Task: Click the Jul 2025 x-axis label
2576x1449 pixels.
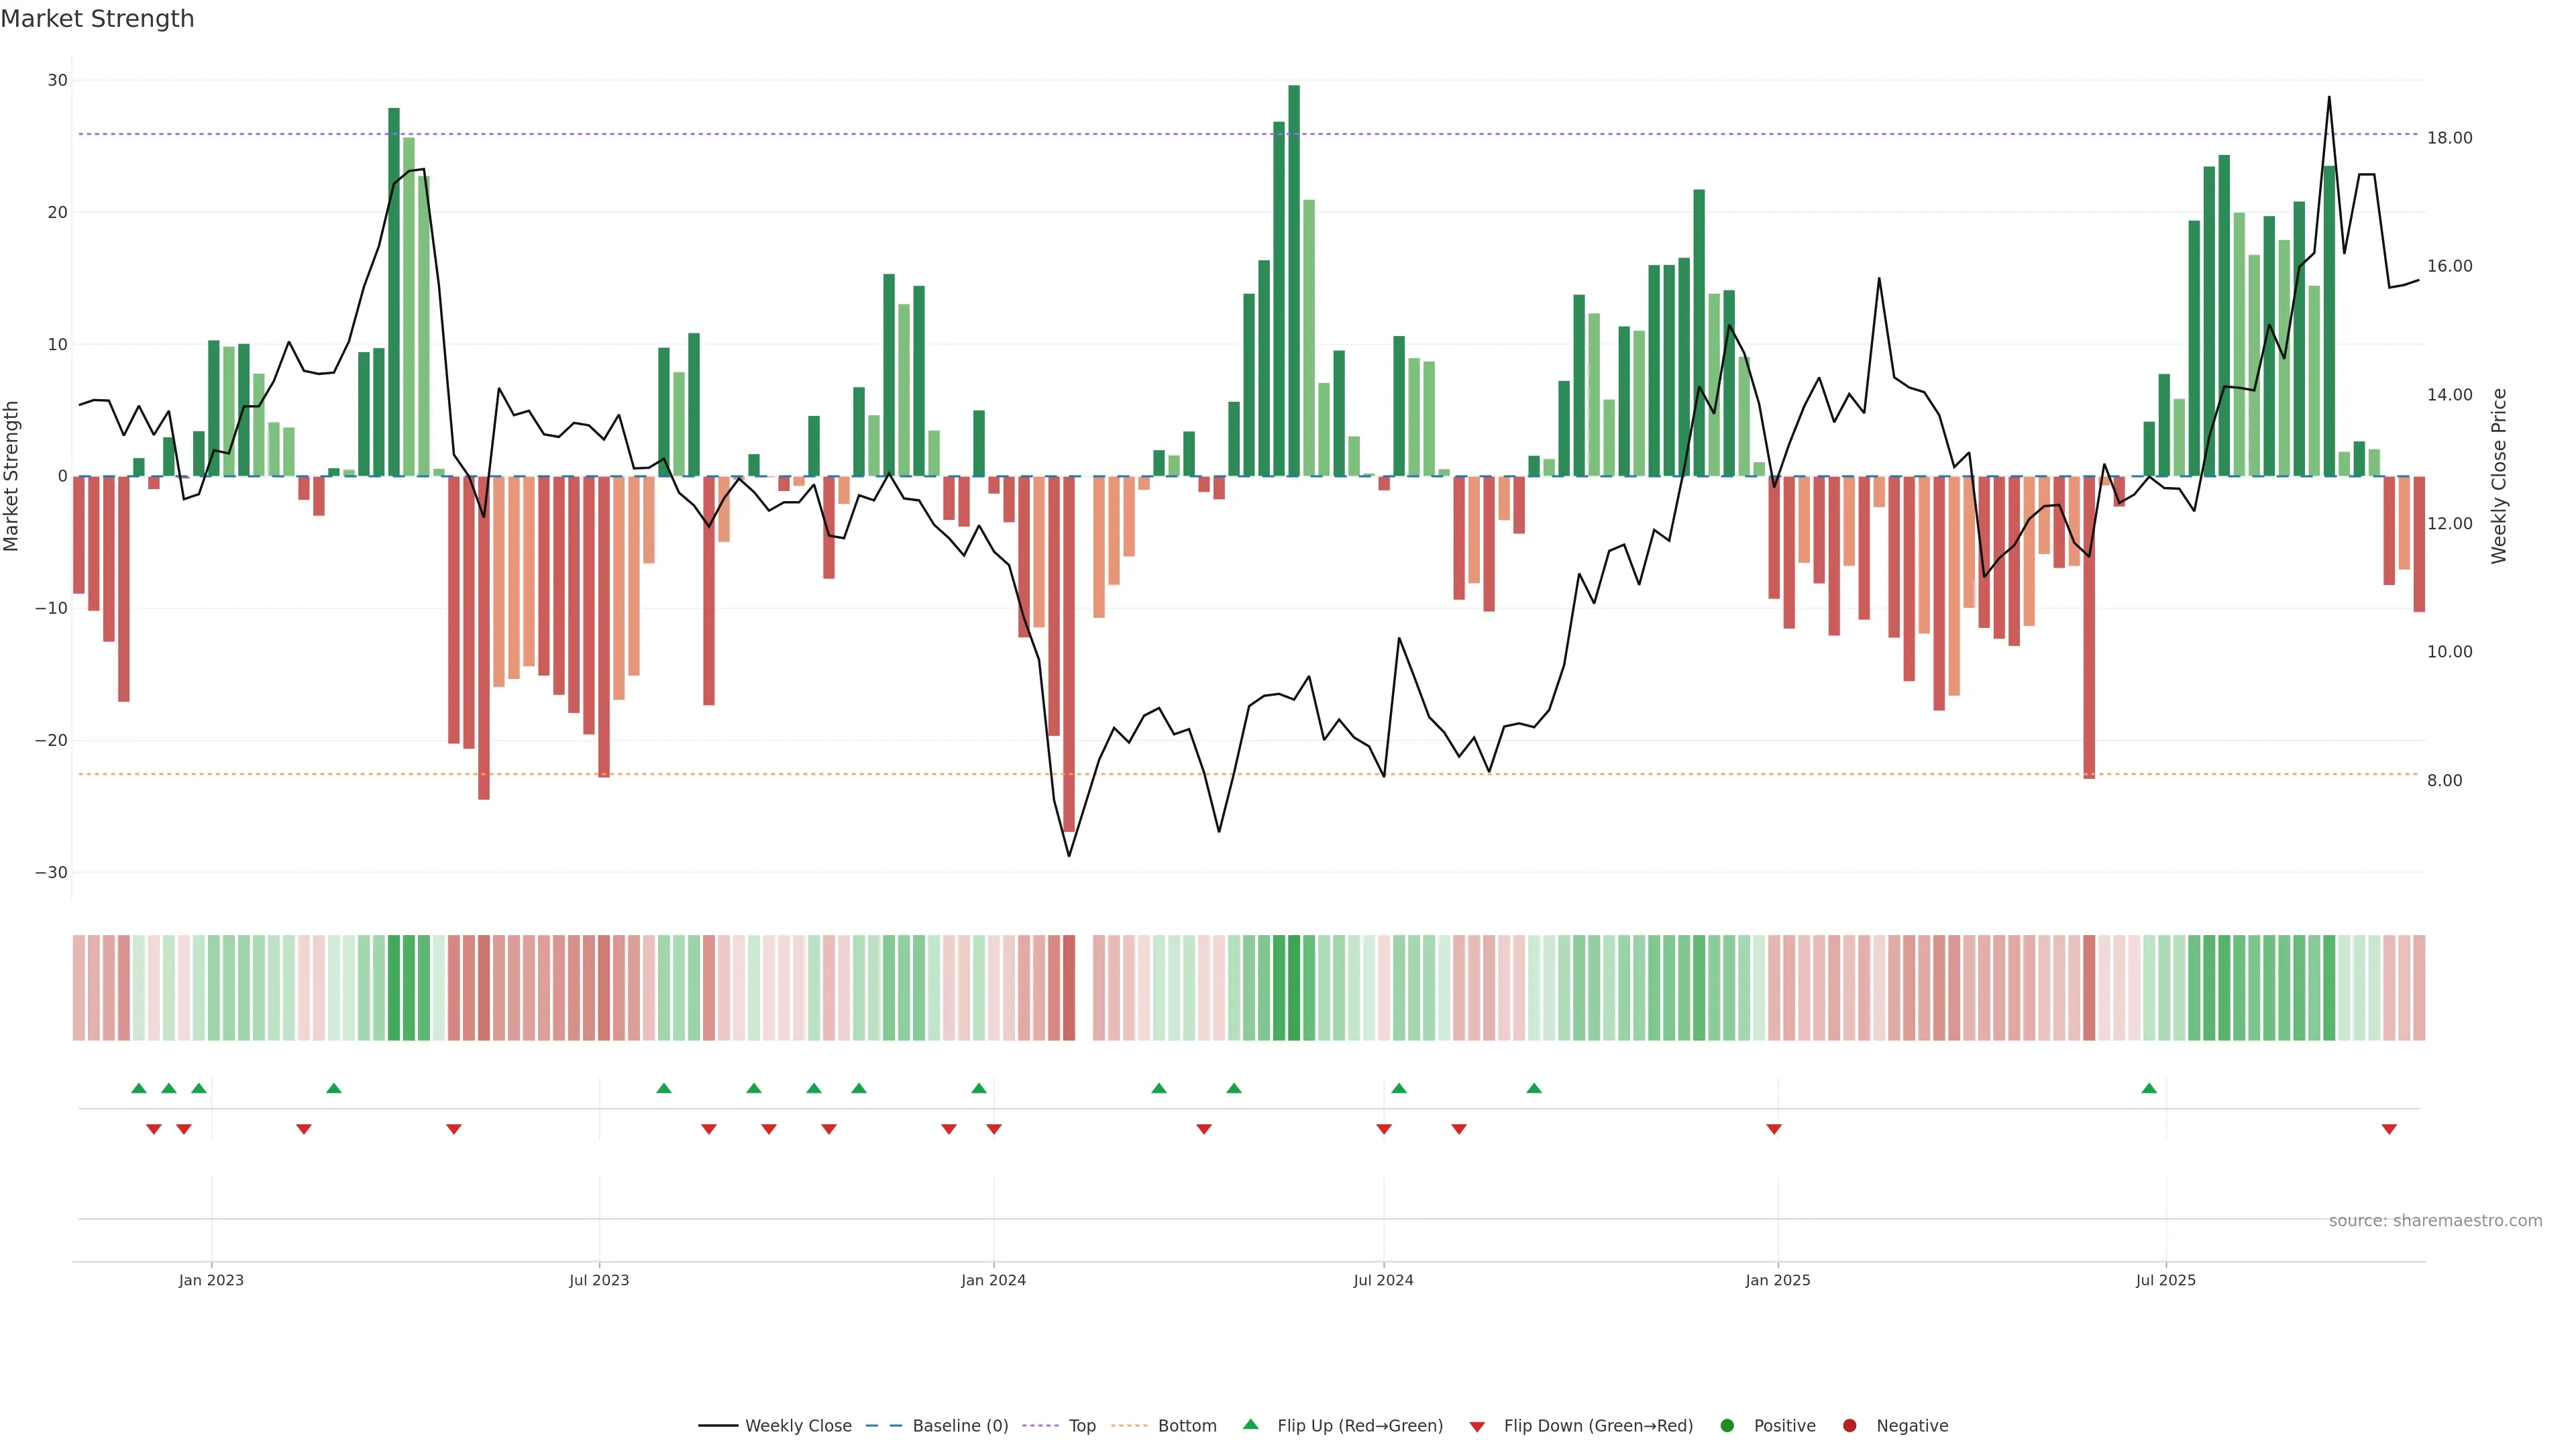Action: tap(2165, 1280)
